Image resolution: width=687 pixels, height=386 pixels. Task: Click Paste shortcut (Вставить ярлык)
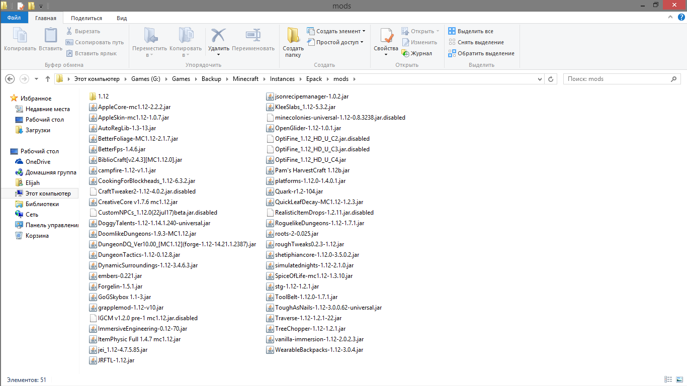click(x=91, y=53)
